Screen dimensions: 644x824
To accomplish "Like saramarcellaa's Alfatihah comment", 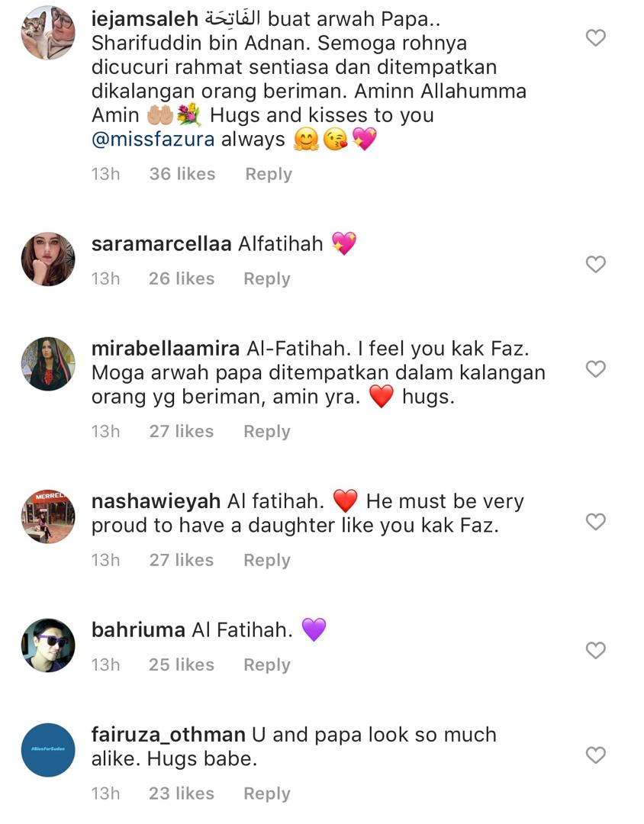I will tap(596, 264).
